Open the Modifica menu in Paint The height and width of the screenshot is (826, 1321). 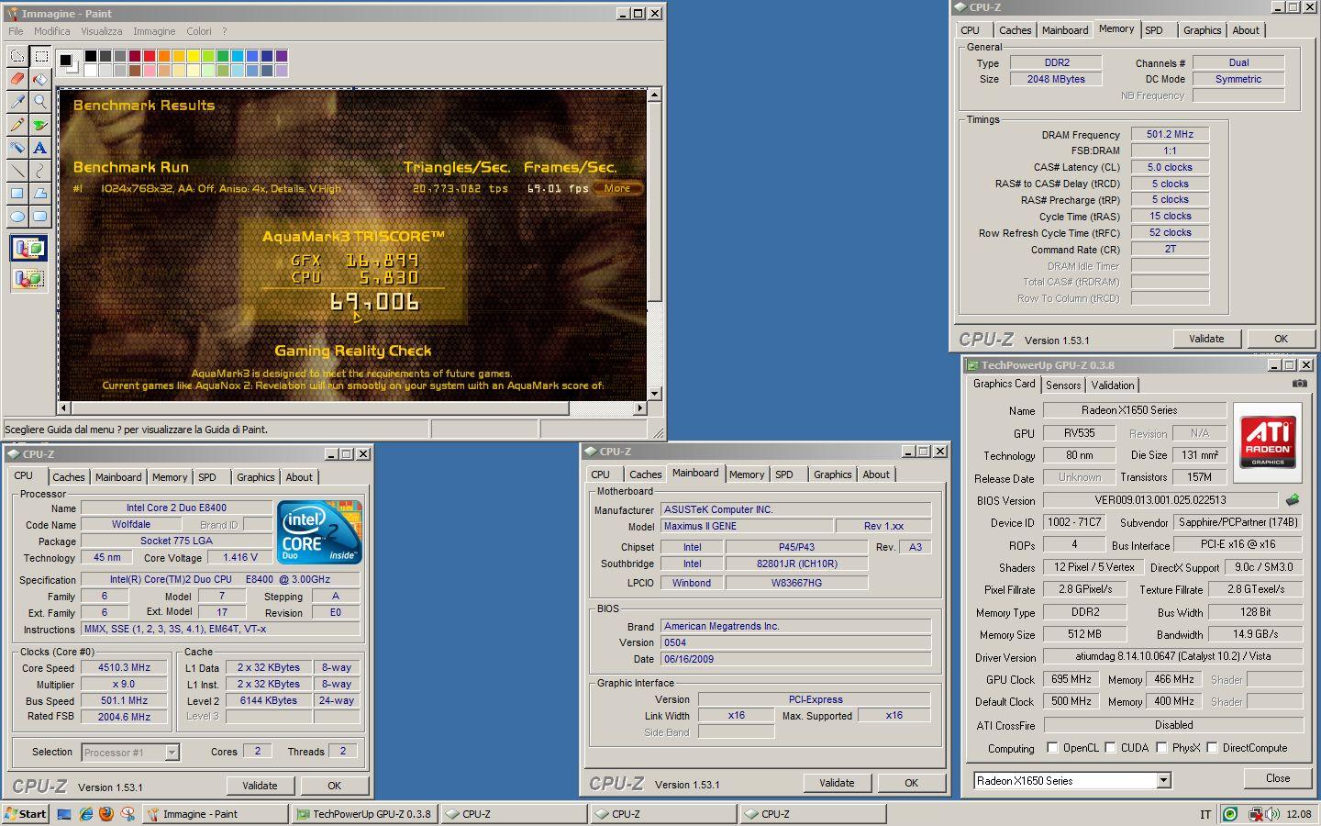pyautogui.click(x=52, y=31)
